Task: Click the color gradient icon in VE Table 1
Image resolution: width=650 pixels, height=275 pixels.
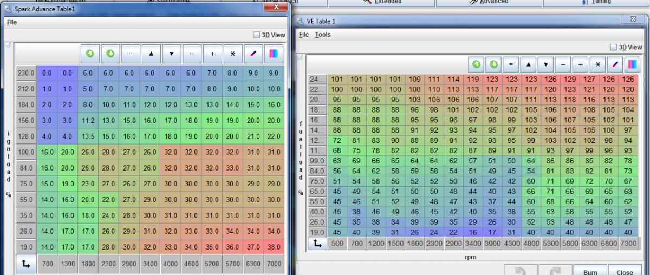Action: click(x=632, y=64)
